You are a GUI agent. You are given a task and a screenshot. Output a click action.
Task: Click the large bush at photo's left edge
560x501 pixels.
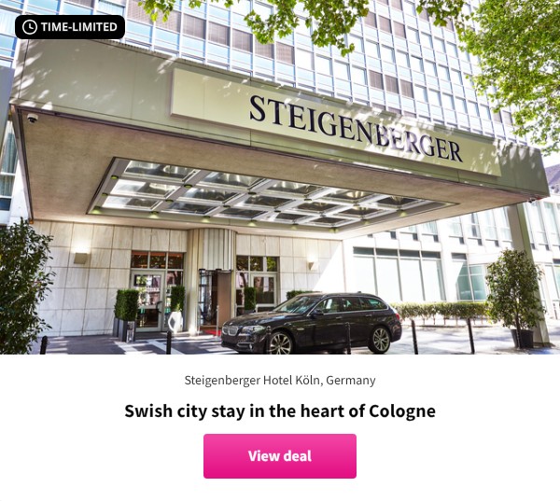[x=24, y=287]
